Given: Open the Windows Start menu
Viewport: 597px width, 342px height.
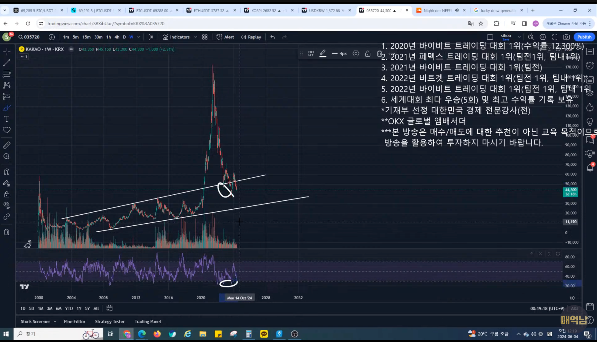Looking at the screenshot, I should pos(6,334).
